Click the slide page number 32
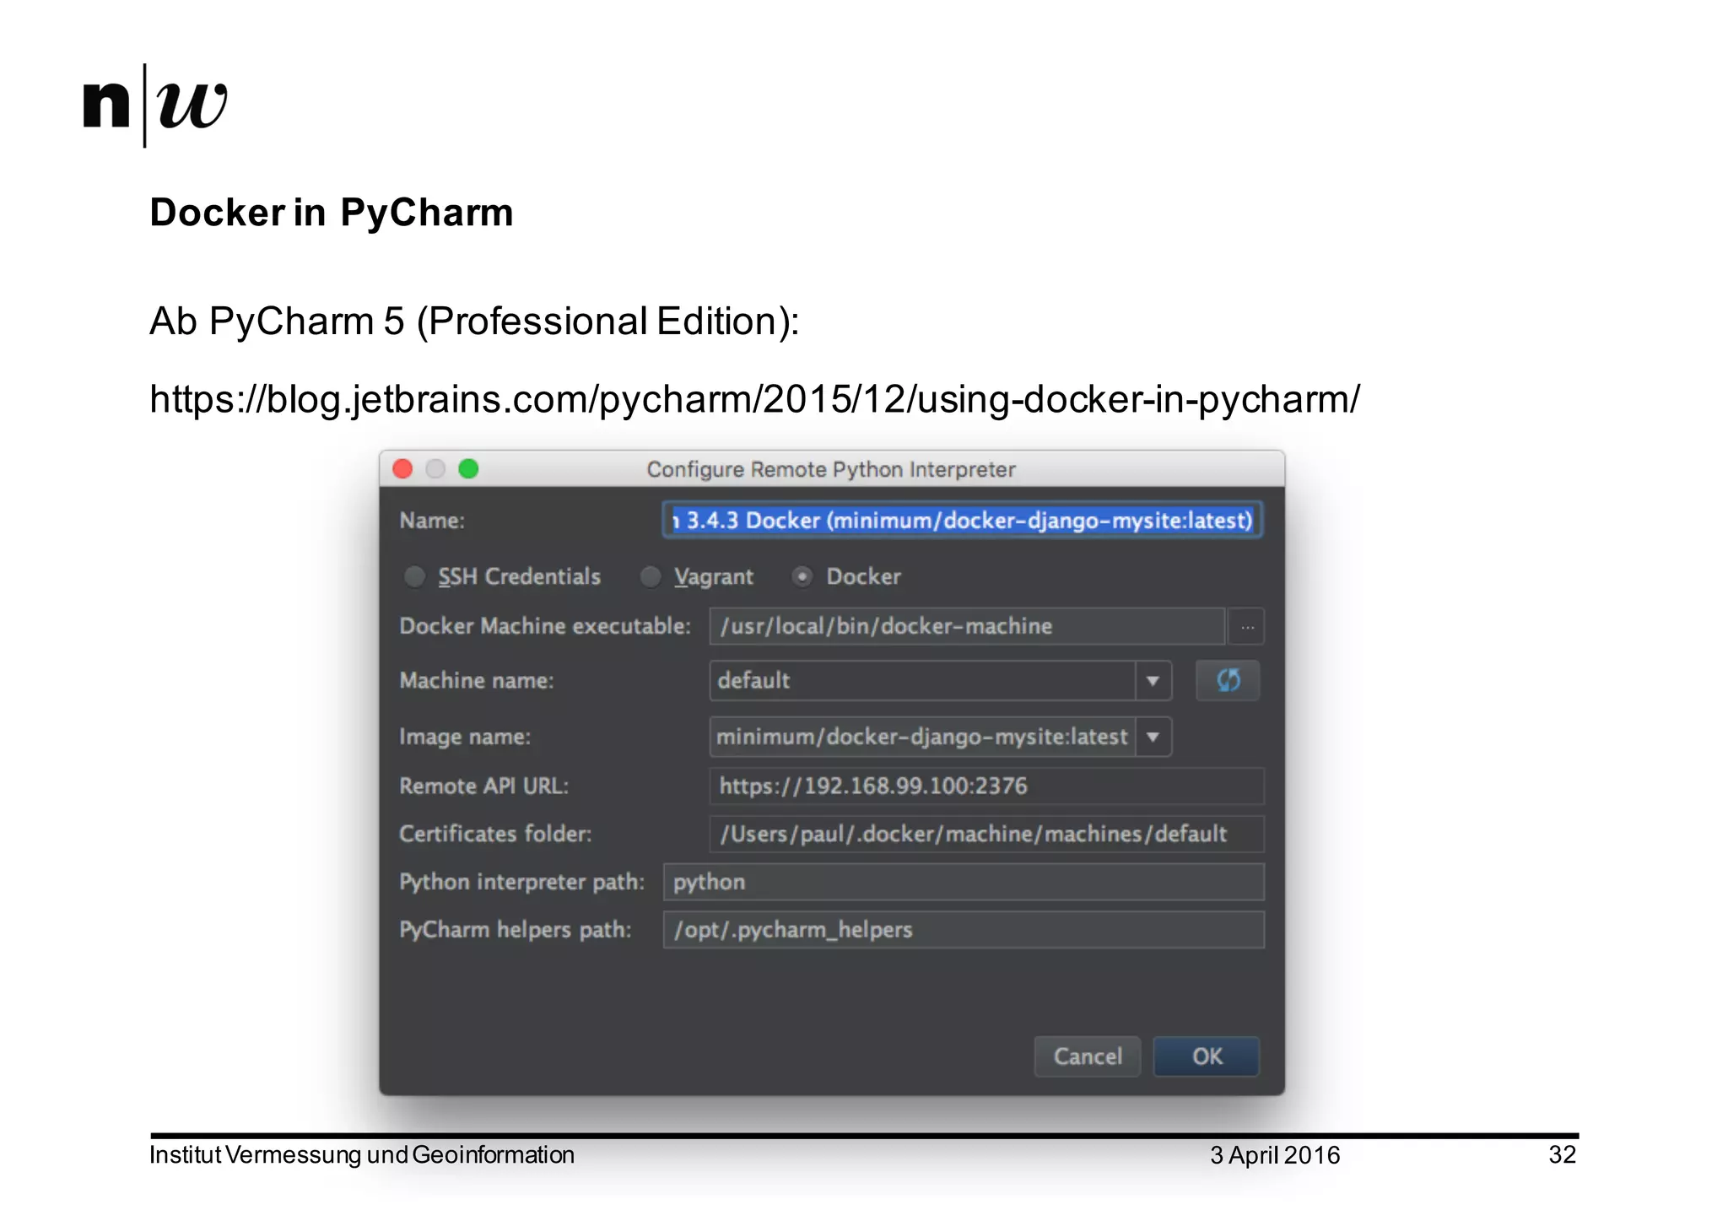The image size is (1728, 1221). [x=1563, y=1154]
